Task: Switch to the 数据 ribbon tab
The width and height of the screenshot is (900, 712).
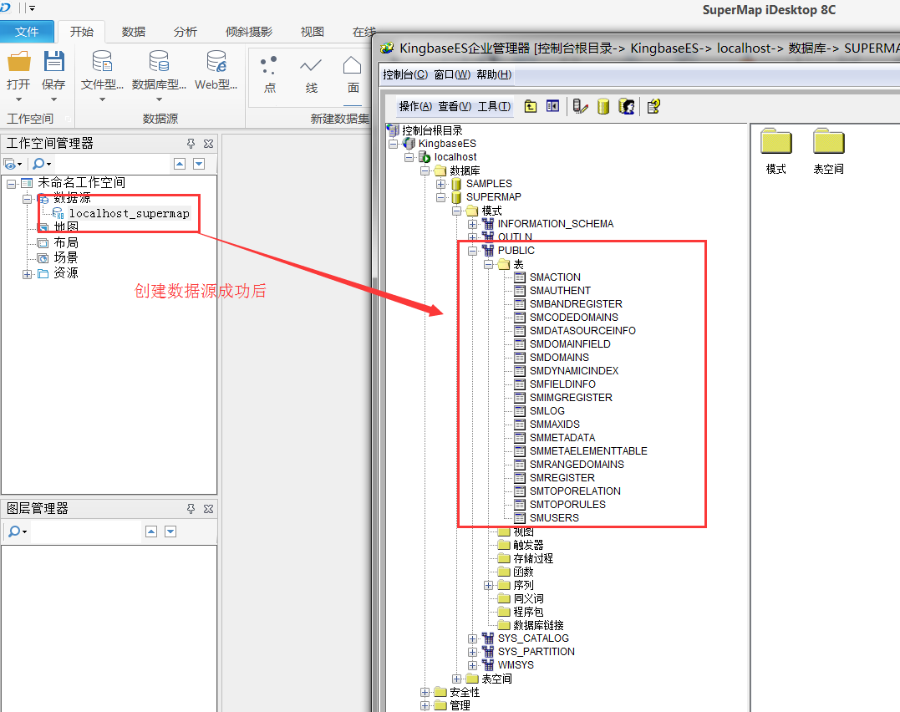Action: pos(134,32)
